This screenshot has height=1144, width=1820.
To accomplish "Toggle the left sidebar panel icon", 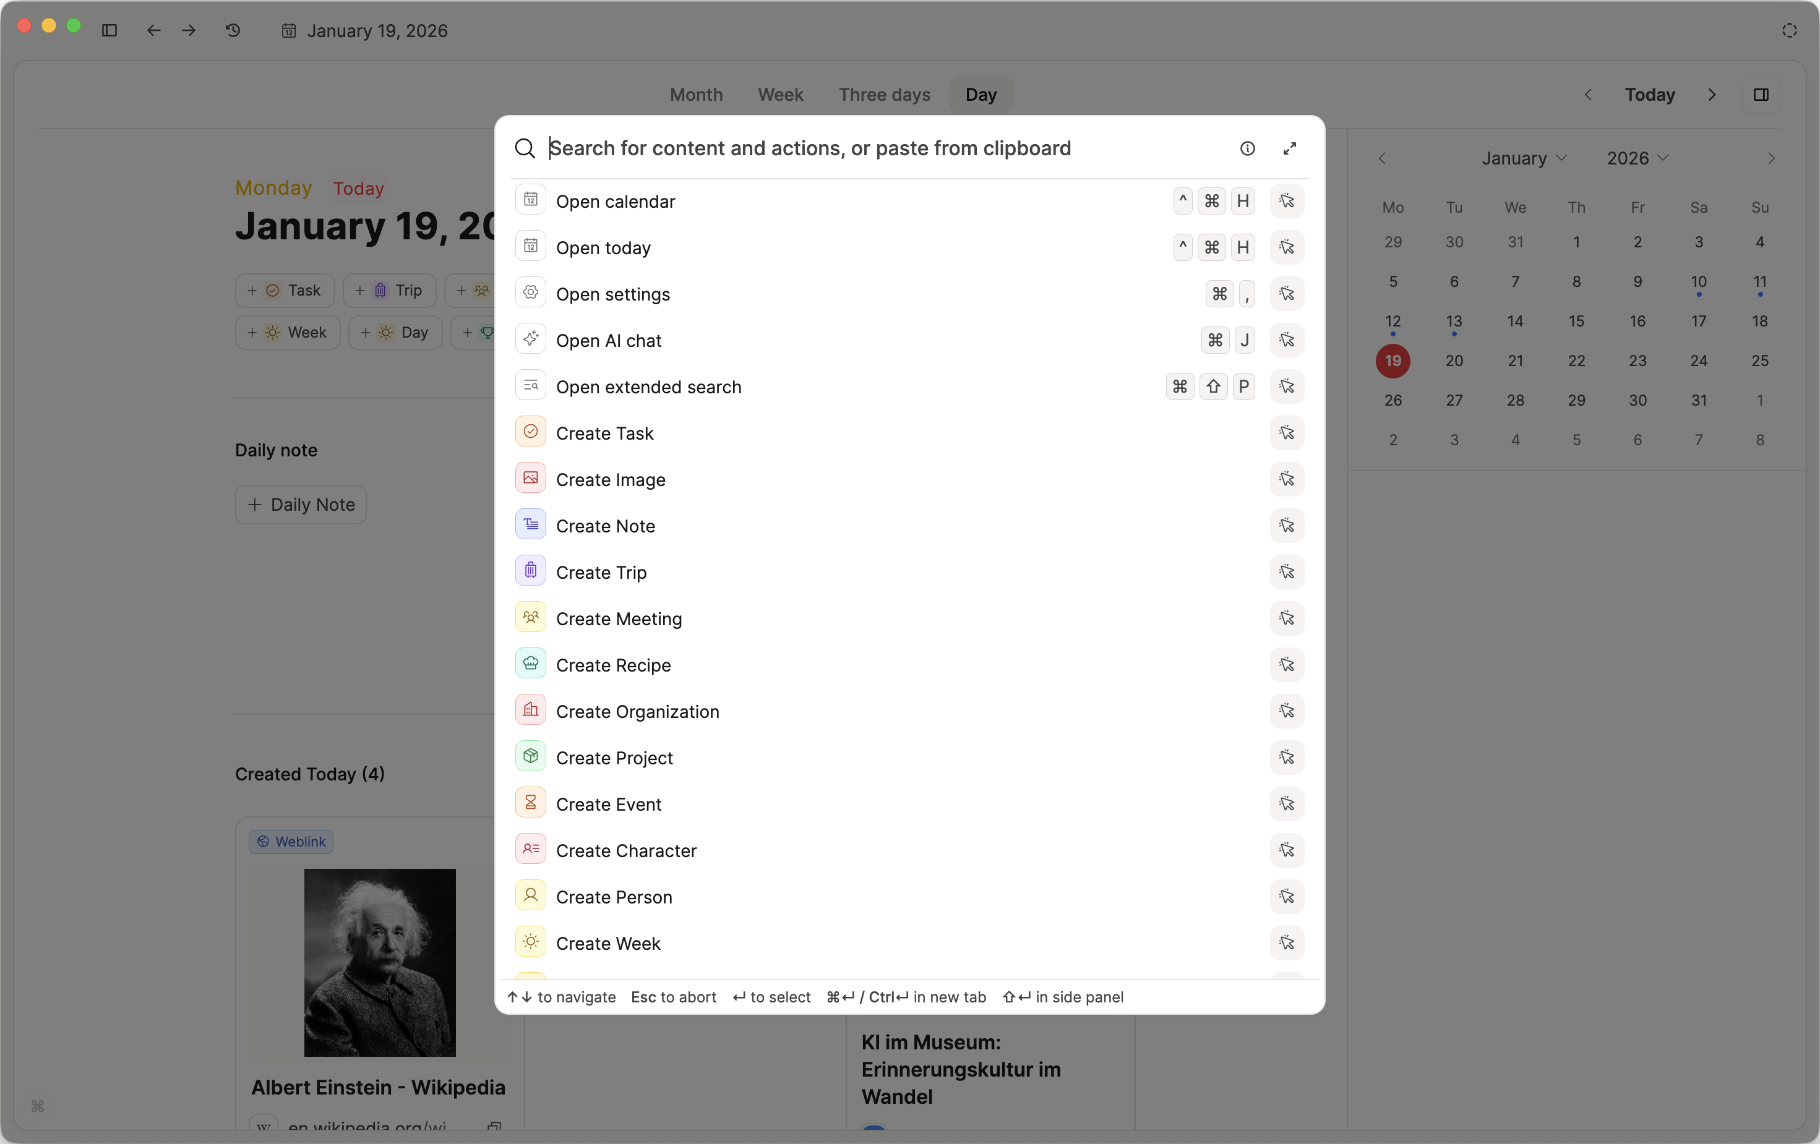I will coord(109,30).
